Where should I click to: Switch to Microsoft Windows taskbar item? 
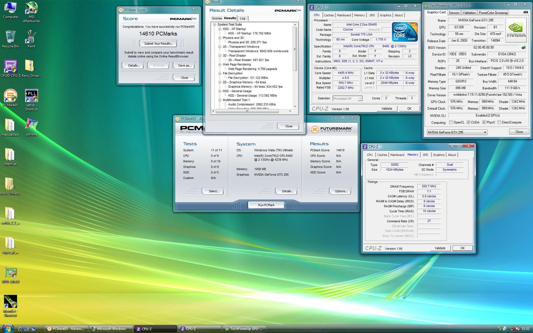[111, 329]
